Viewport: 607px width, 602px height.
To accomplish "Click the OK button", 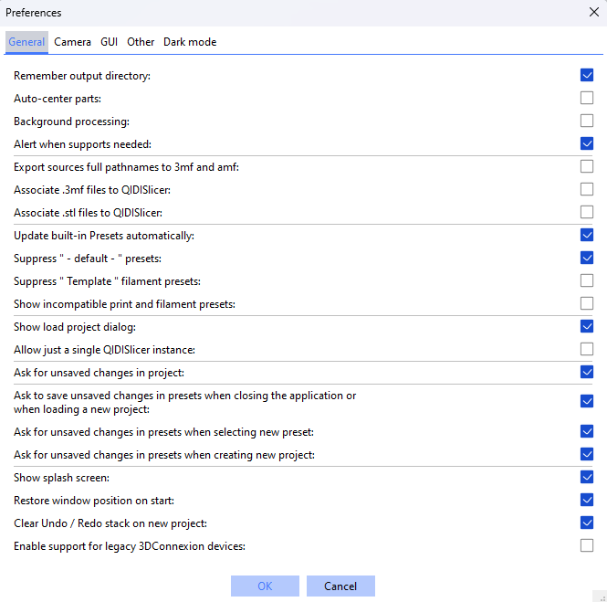I will click(x=265, y=586).
